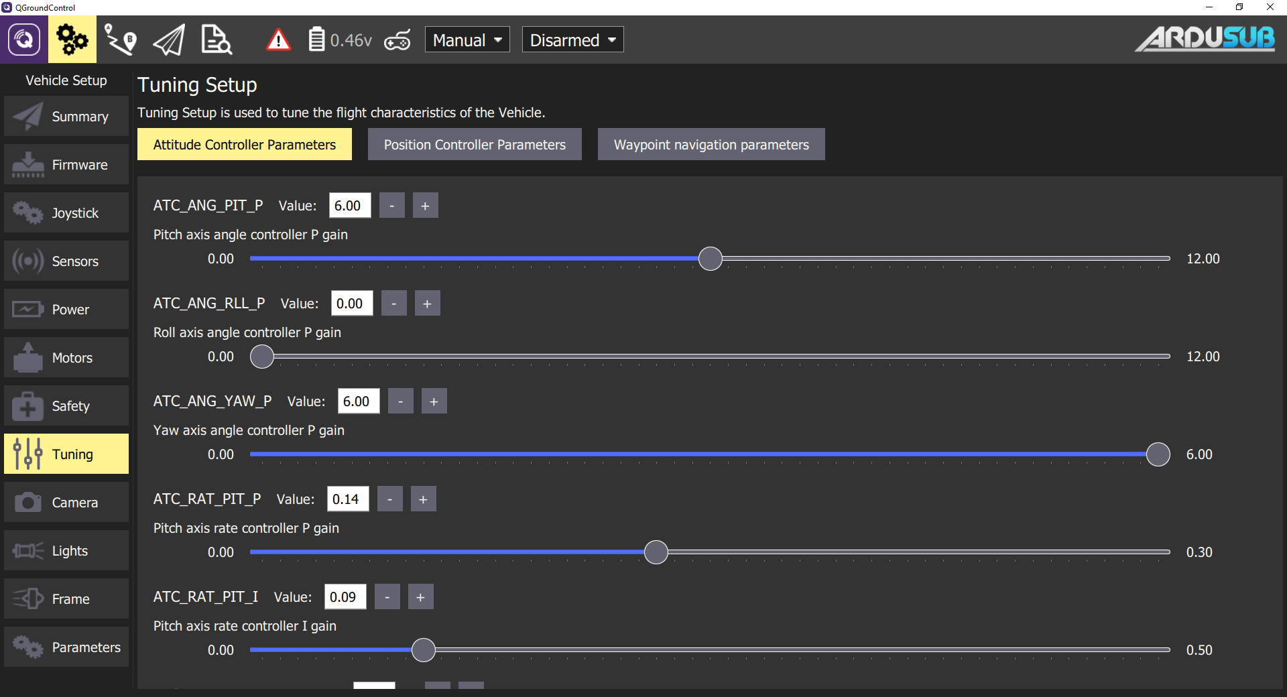Open the Disarmed arming state dropdown
Screen dimensions: 1287x697
pyautogui.click(x=572, y=40)
